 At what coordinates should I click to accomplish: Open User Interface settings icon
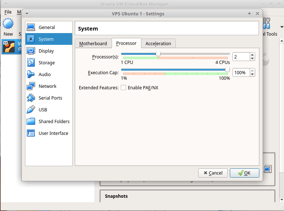[x=31, y=133]
